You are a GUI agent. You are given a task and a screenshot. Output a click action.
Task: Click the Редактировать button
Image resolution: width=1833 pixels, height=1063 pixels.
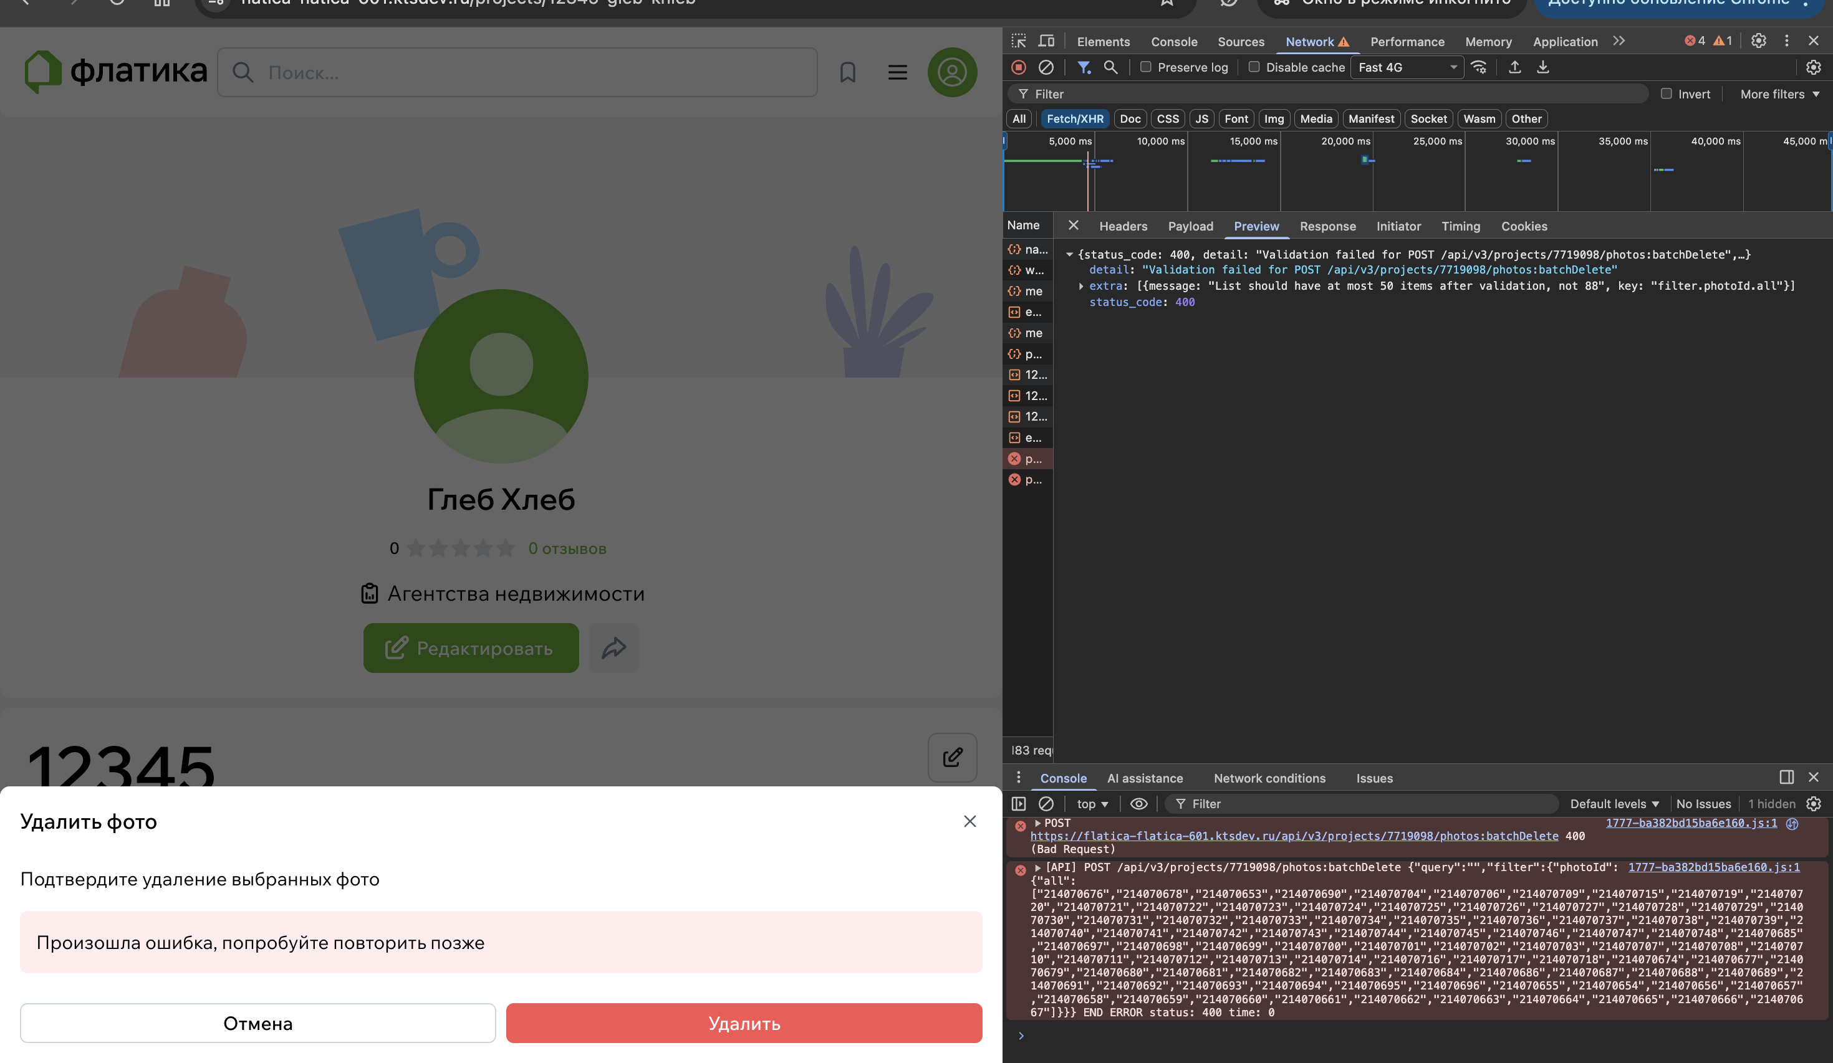(471, 648)
